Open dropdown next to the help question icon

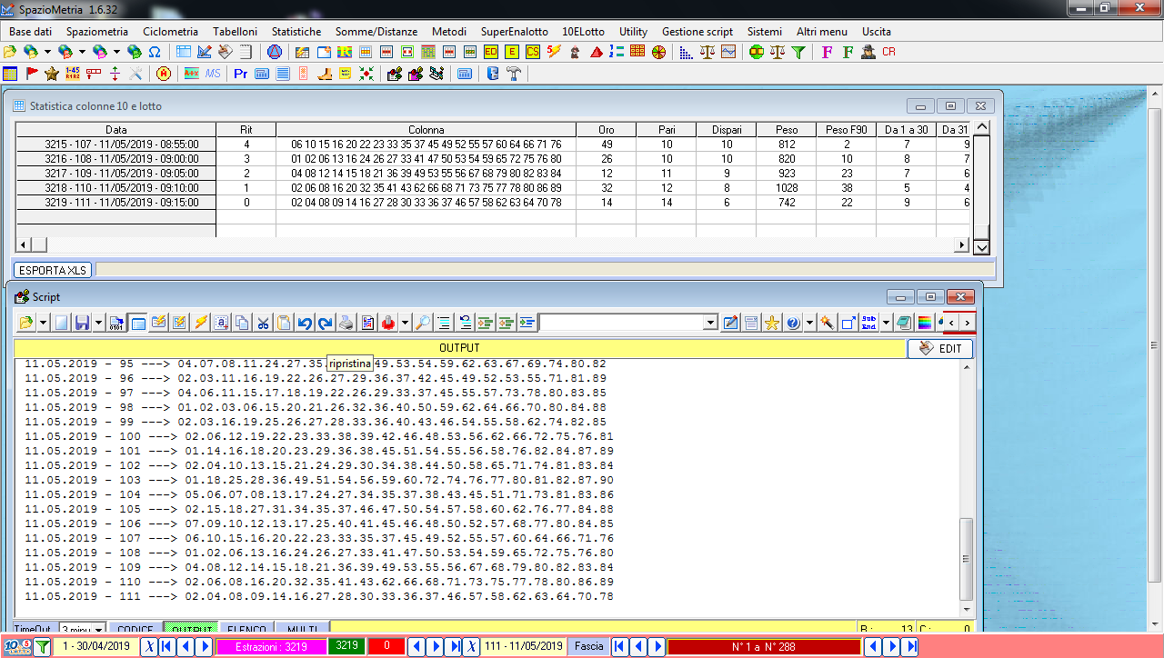(809, 323)
